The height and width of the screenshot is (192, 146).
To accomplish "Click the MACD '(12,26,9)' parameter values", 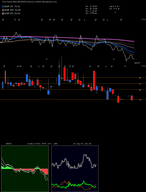I will click(x=39, y=144).
